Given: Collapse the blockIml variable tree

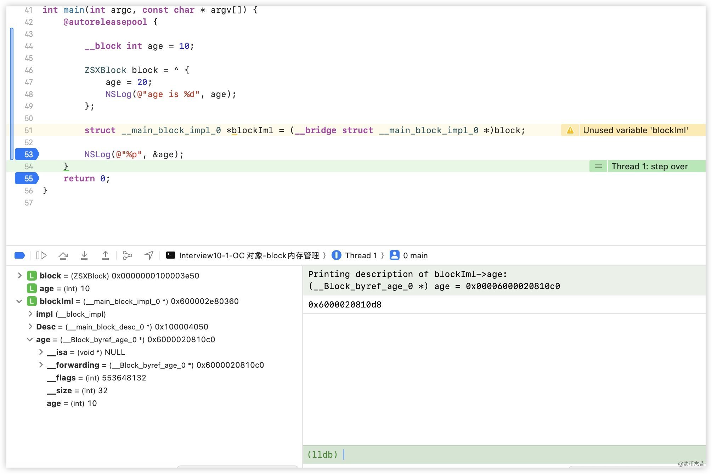Looking at the screenshot, I should point(19,301).
